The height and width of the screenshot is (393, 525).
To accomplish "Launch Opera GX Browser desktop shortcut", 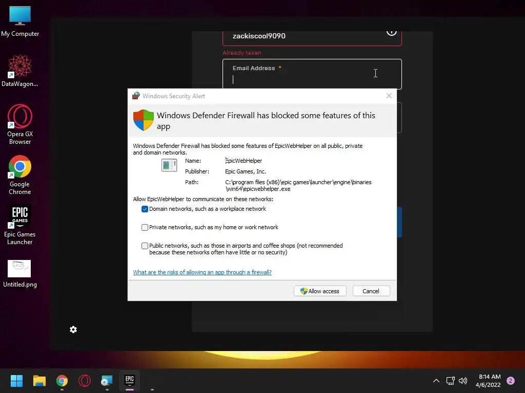I will pos(20,124).
